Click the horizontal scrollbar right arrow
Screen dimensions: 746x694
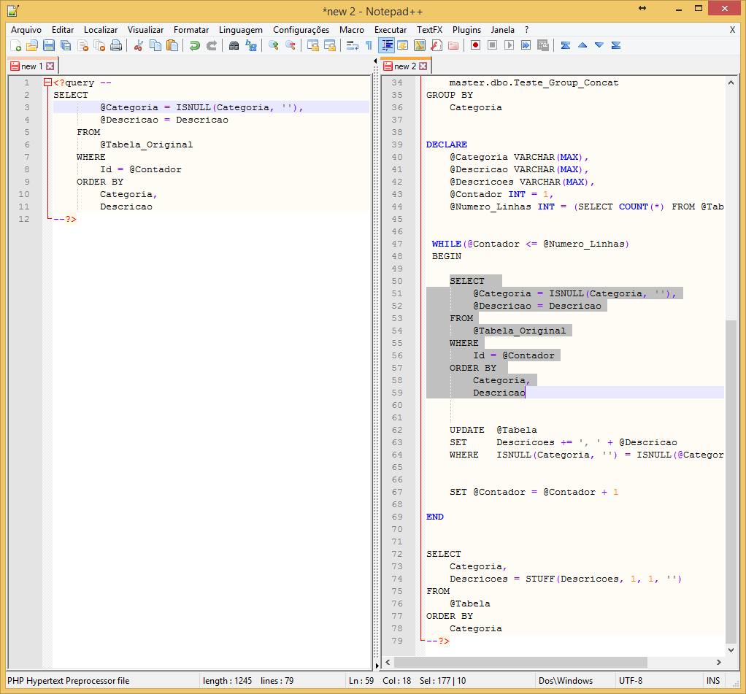pos(719,662)
